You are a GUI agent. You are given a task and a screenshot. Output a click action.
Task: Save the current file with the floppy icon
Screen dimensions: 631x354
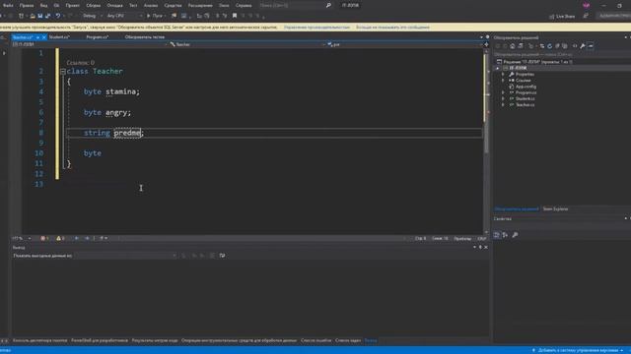tap(39, 16)
